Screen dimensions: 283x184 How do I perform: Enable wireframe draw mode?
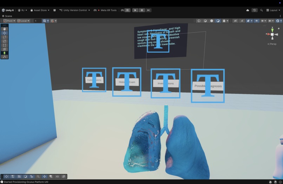[199, 21]
